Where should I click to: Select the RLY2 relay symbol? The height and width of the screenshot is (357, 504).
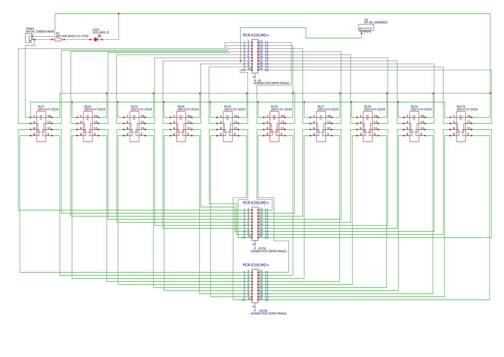click(x=88, y=126)
